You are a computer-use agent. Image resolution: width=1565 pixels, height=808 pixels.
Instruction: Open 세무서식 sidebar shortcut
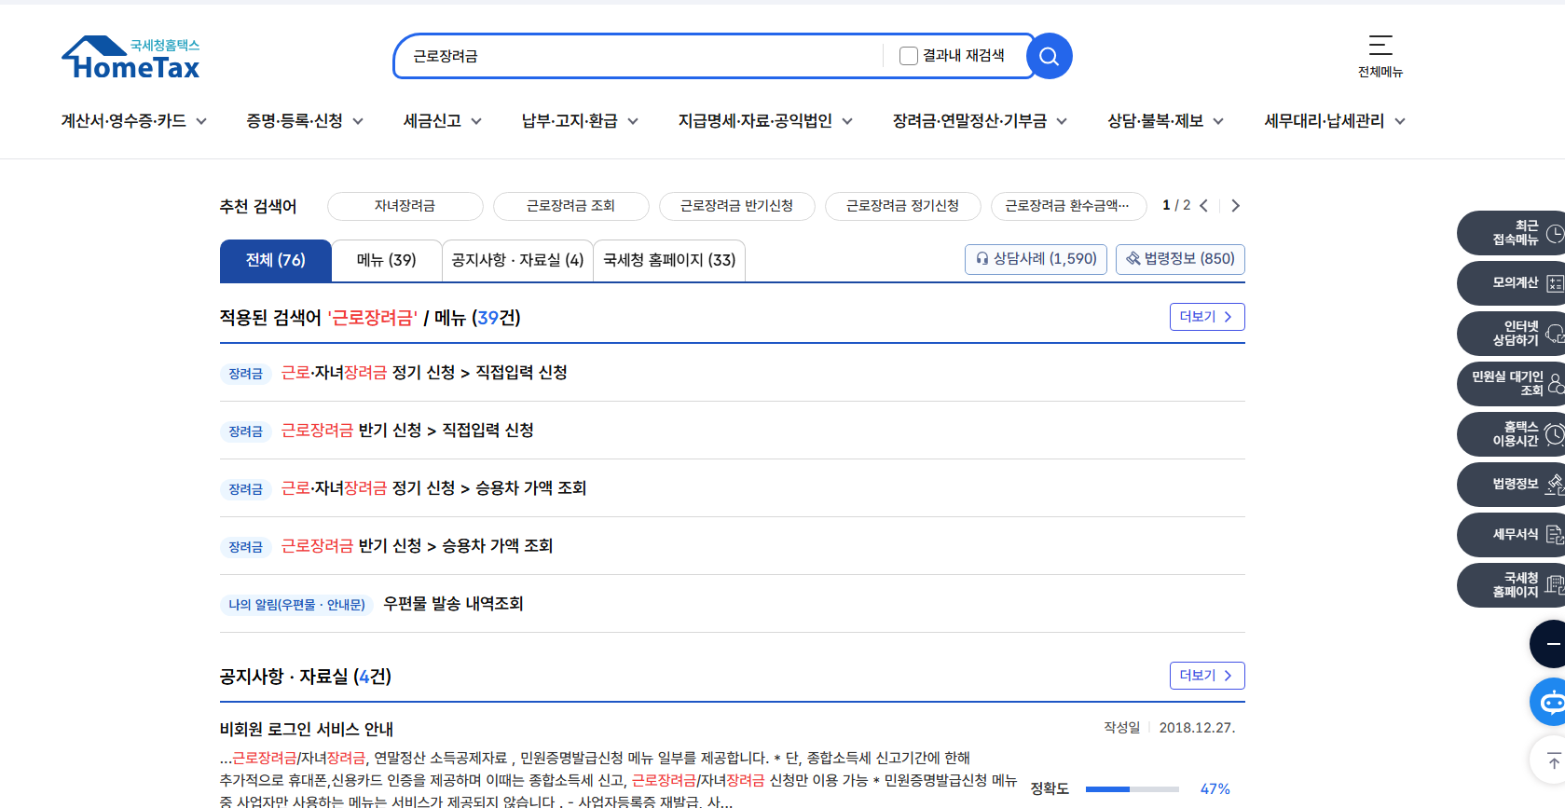(1511, 535)
